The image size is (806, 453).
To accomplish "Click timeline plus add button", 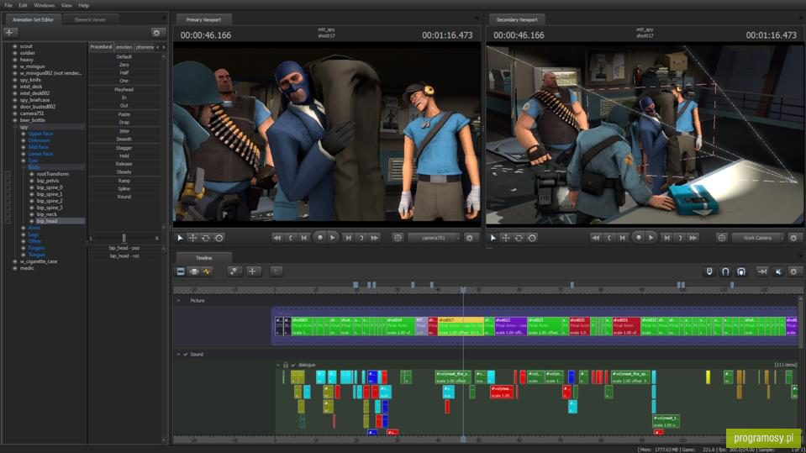I will (x=252, y=271).
